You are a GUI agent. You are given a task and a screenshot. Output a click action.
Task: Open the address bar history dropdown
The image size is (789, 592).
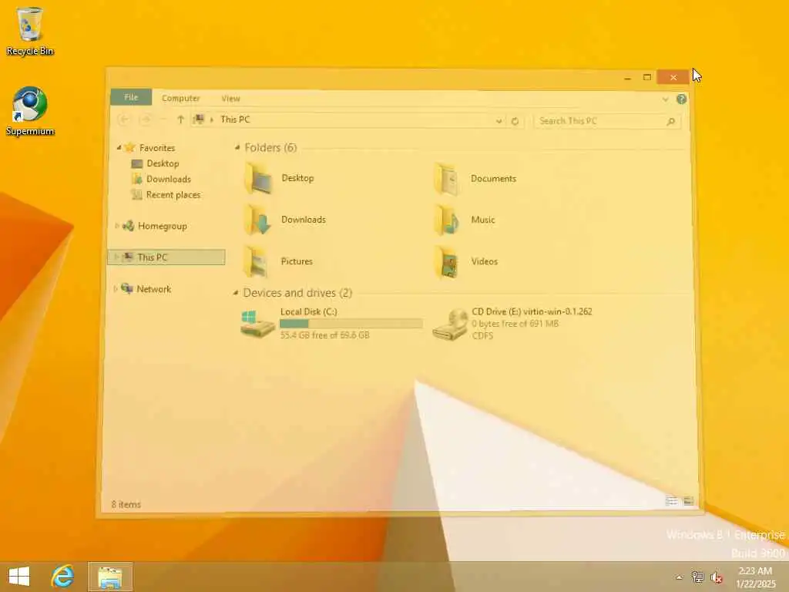coord(499,121)
